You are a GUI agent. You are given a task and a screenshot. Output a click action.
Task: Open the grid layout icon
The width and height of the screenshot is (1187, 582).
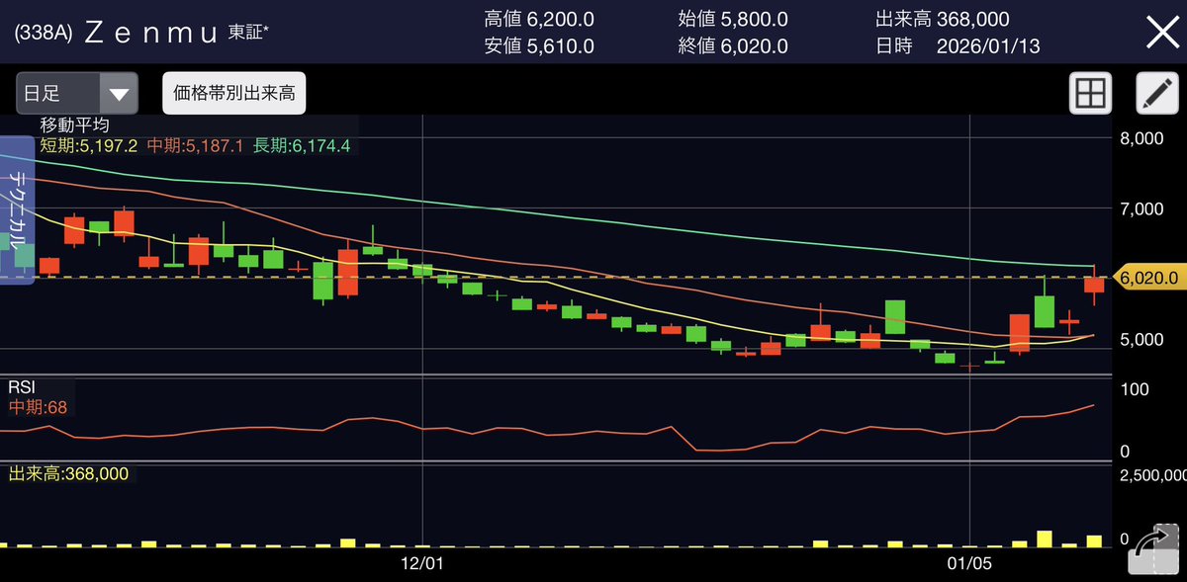click(1090, 94)
